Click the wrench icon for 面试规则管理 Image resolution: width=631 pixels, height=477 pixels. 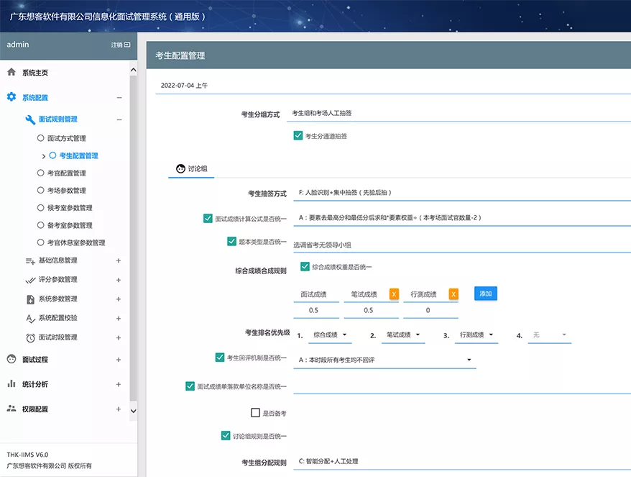(30, 119)
